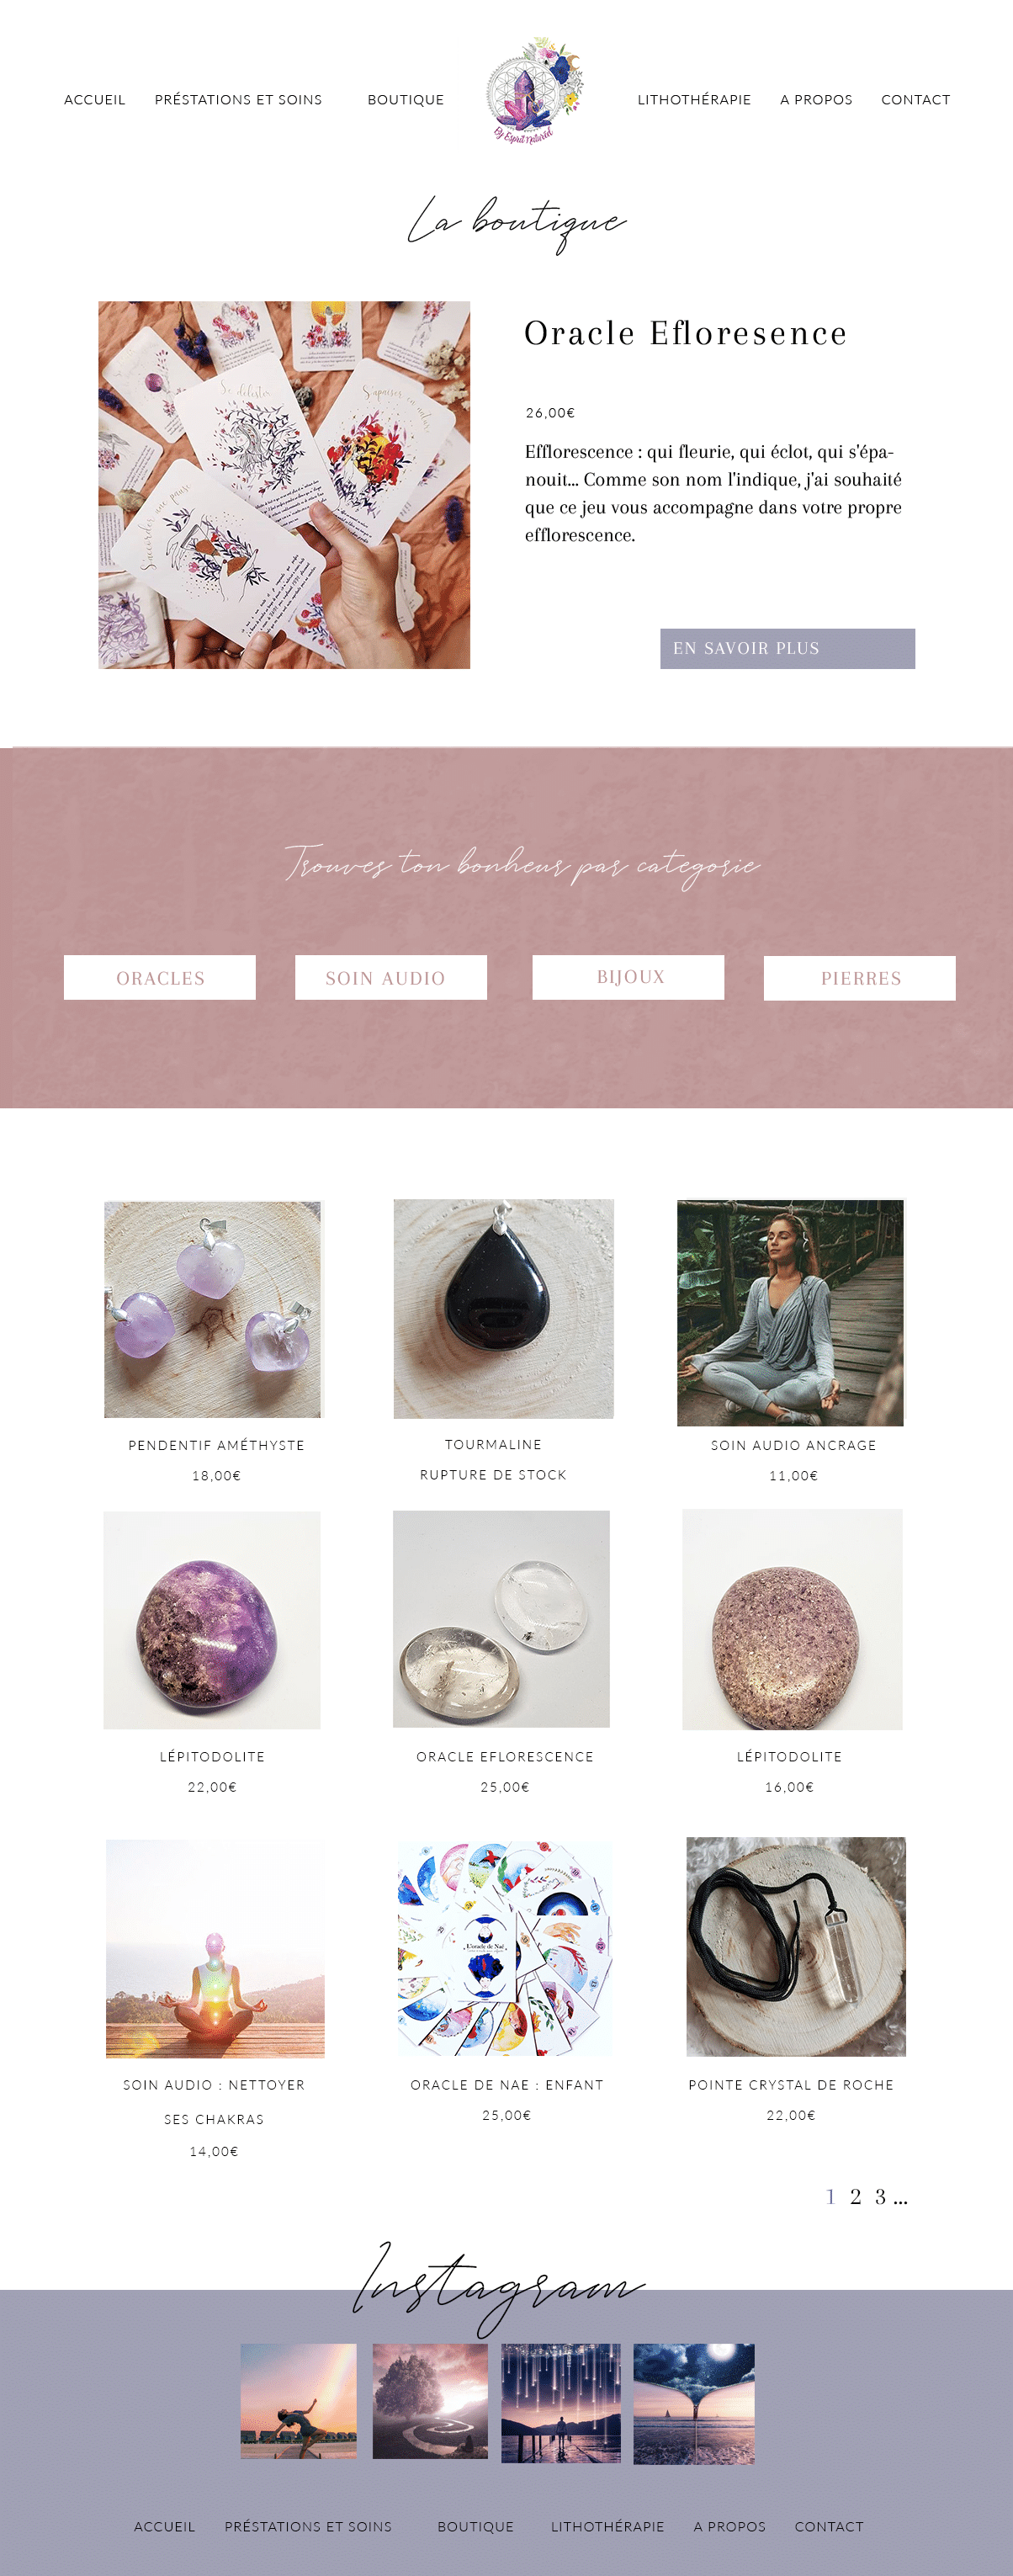Jump to page 3 of products
The height and width of the screenshot is (2576, 1013).
tap(880, 2196)
